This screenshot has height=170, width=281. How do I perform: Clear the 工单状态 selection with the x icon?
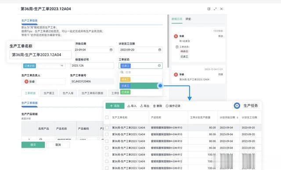(x=159, y=65)
